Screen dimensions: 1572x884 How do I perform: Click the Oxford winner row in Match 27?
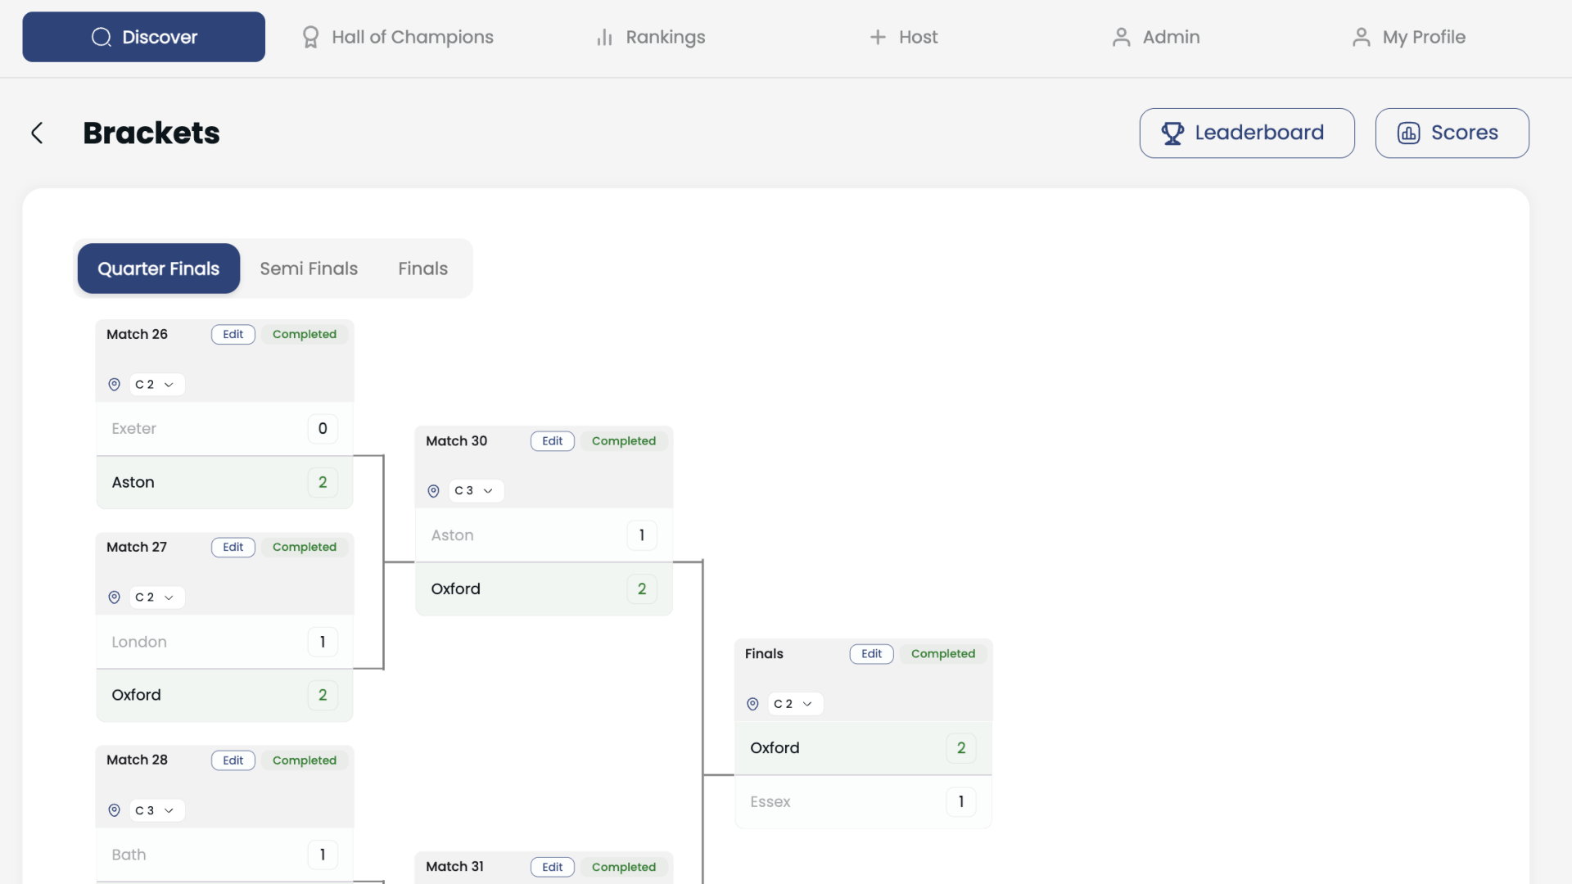point(224,695)
